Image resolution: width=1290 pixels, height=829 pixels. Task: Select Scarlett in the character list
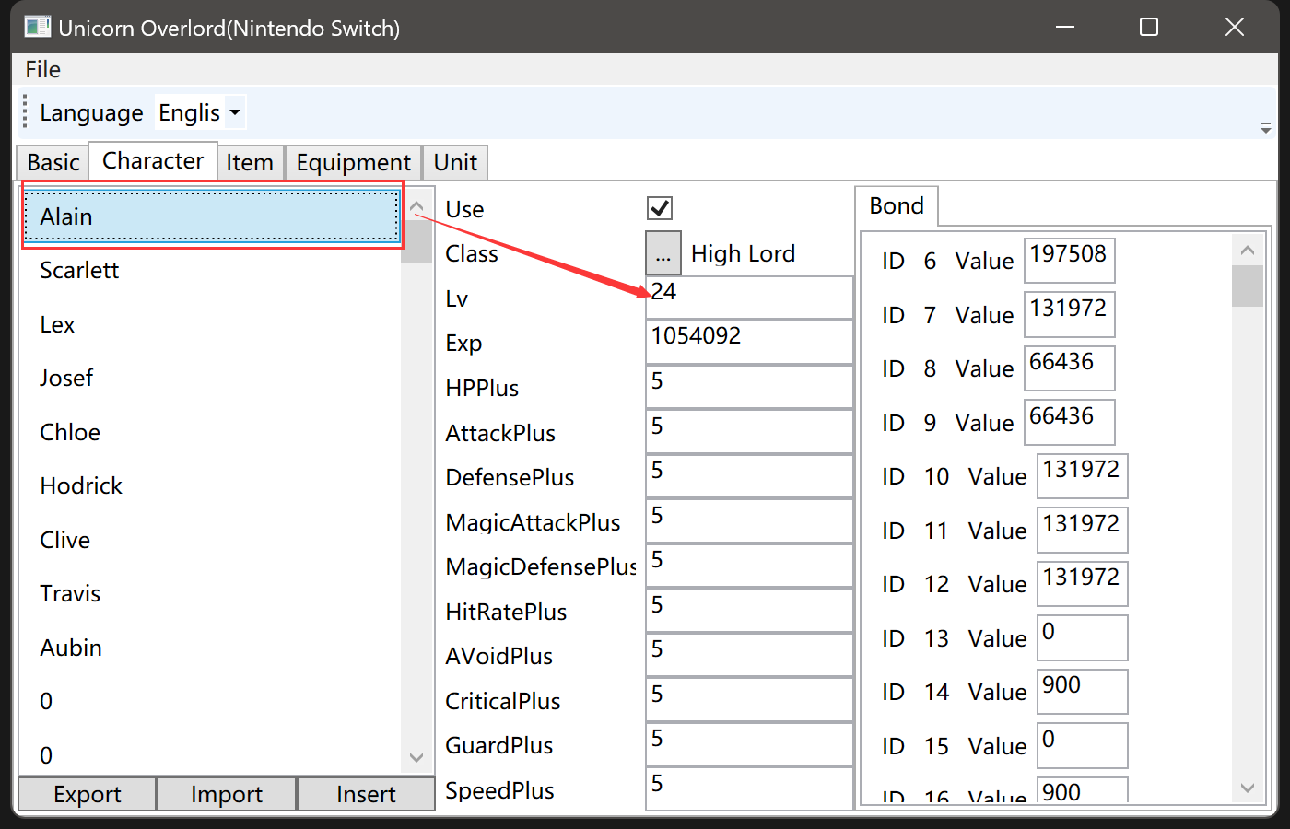click(x=212, y=270)
